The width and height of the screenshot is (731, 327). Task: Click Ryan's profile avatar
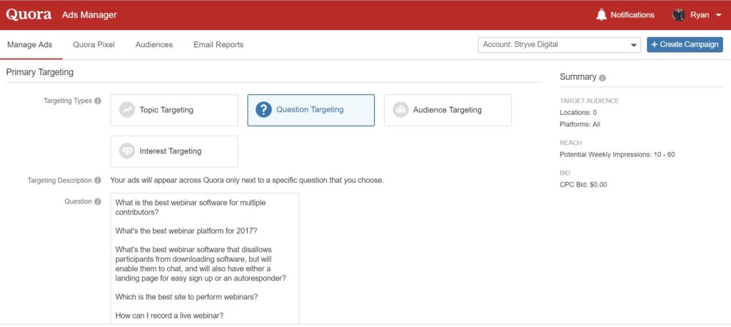click(678, 15)
